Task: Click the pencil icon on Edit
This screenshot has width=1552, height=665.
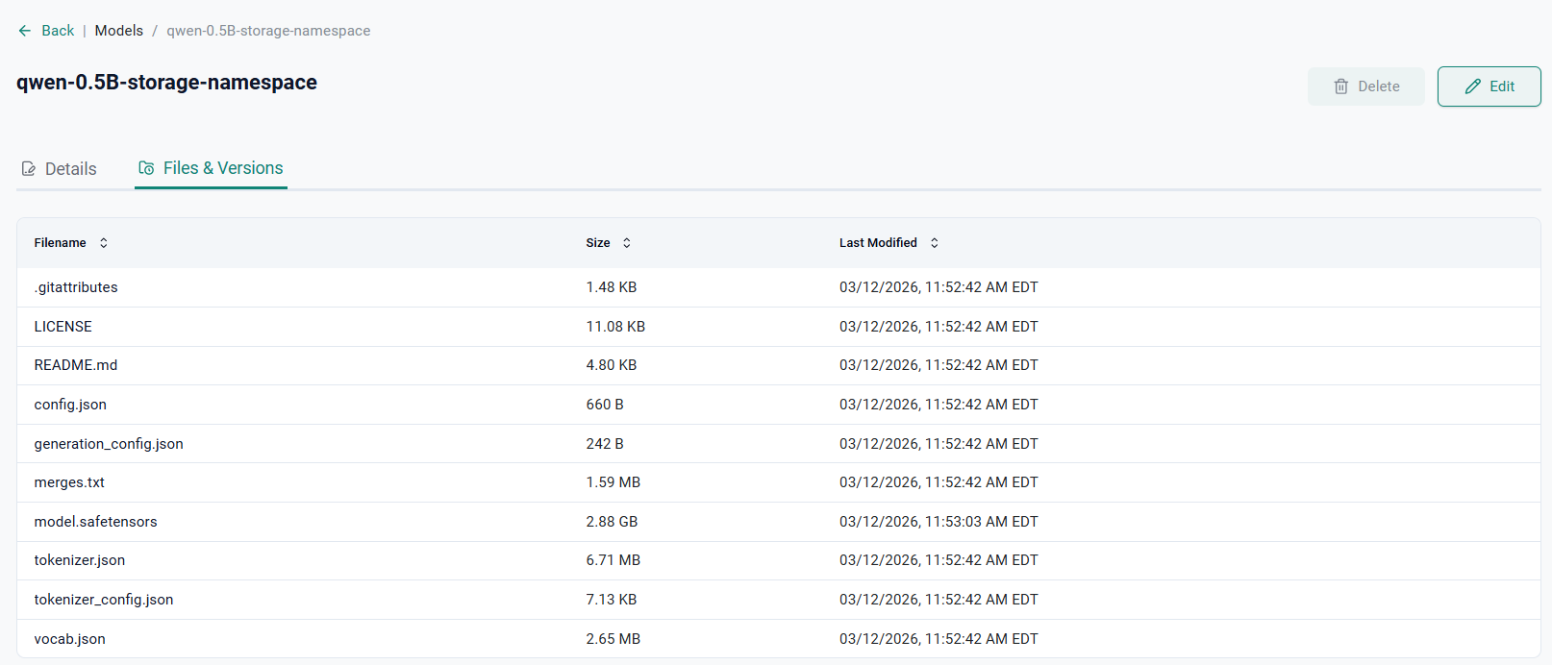Action: (1472, 86)
